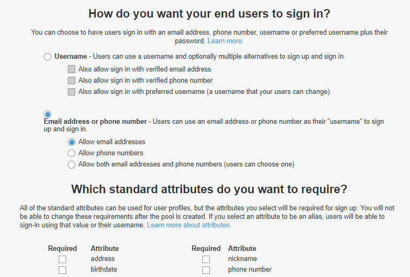
Task: Choose the Allow phone numbers option
Action: tap(72, 153)
